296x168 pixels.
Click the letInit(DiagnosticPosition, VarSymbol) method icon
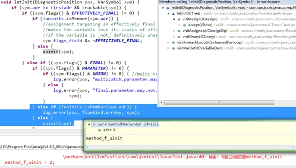(168, 8)
